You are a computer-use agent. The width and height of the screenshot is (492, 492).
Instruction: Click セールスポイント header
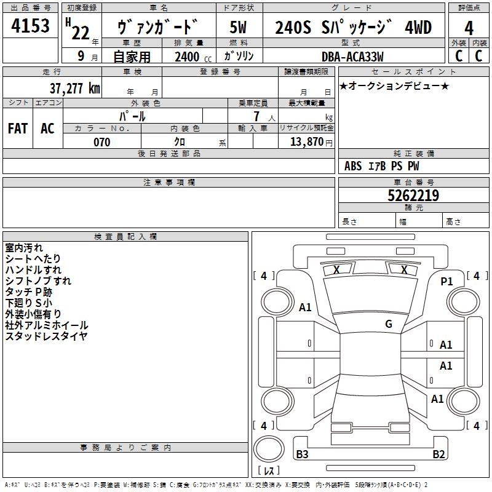(413, 71)
